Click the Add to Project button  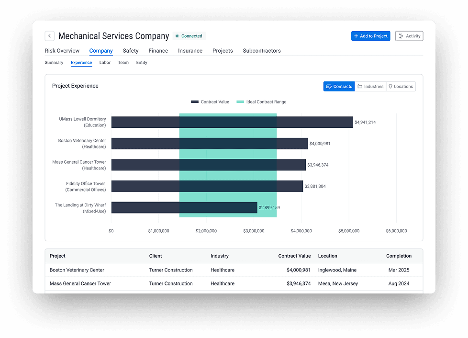click(x=371, y=36)
